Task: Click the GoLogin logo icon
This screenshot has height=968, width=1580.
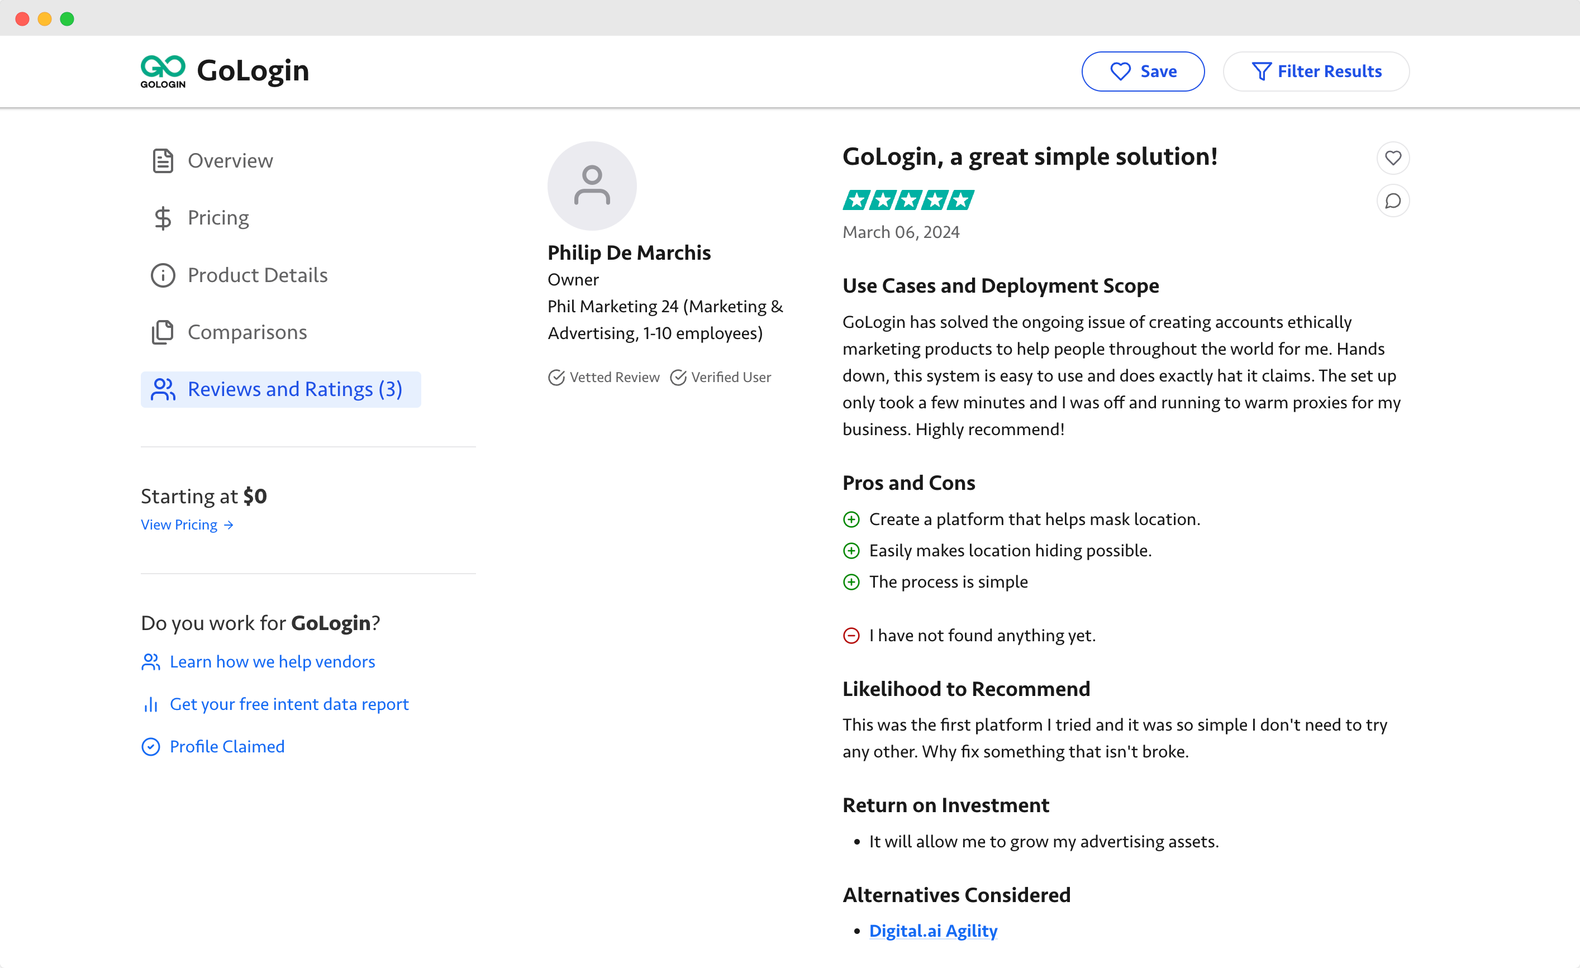Action: [x=163, y=71]
